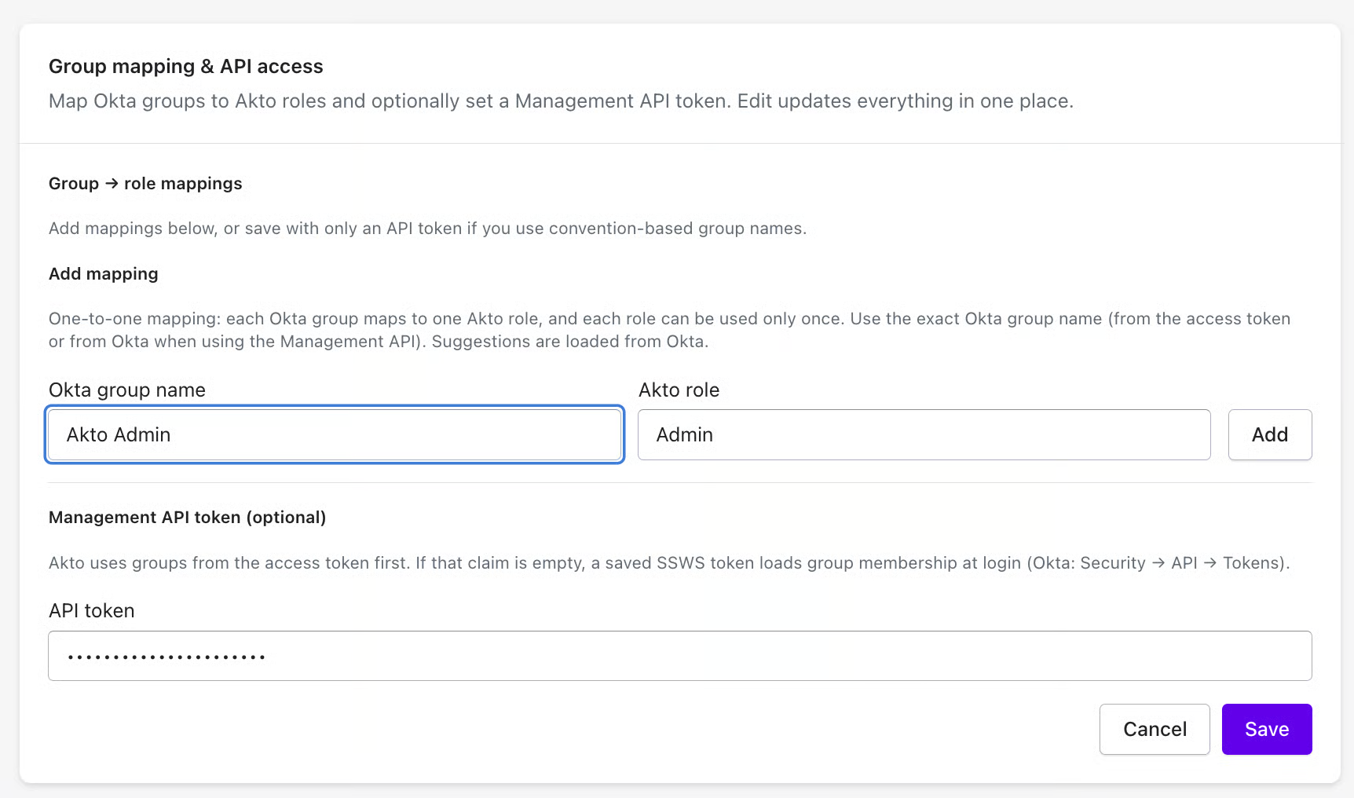Screen dimensions: 1354x798
Task: Save the group mapping settings
Action: 1266,729
